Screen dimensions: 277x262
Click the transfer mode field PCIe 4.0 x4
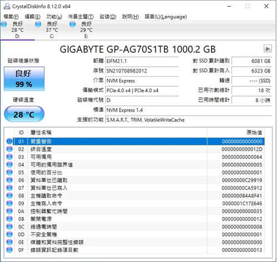[142, 90]
